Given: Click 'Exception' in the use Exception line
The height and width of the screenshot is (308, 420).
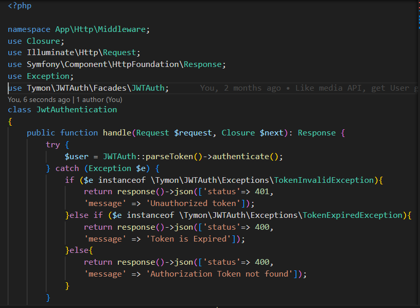Looking at the screenshot, I should (x=48, y=76).
